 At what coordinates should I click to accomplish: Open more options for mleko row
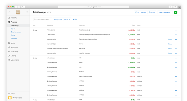click(x=176, y=44)
